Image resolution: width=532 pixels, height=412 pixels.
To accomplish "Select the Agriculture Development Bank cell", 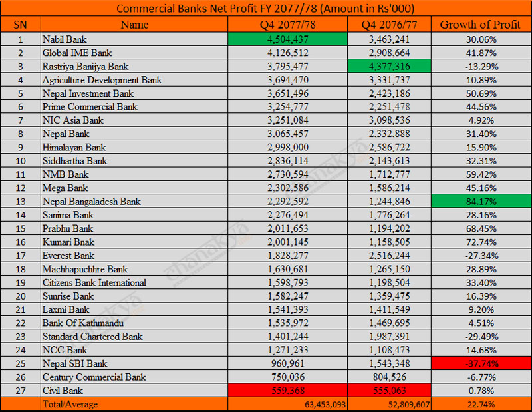I will pyautogui.click(x=102, y=80).
